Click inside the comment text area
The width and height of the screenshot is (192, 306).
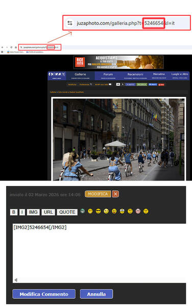[99, 253]
